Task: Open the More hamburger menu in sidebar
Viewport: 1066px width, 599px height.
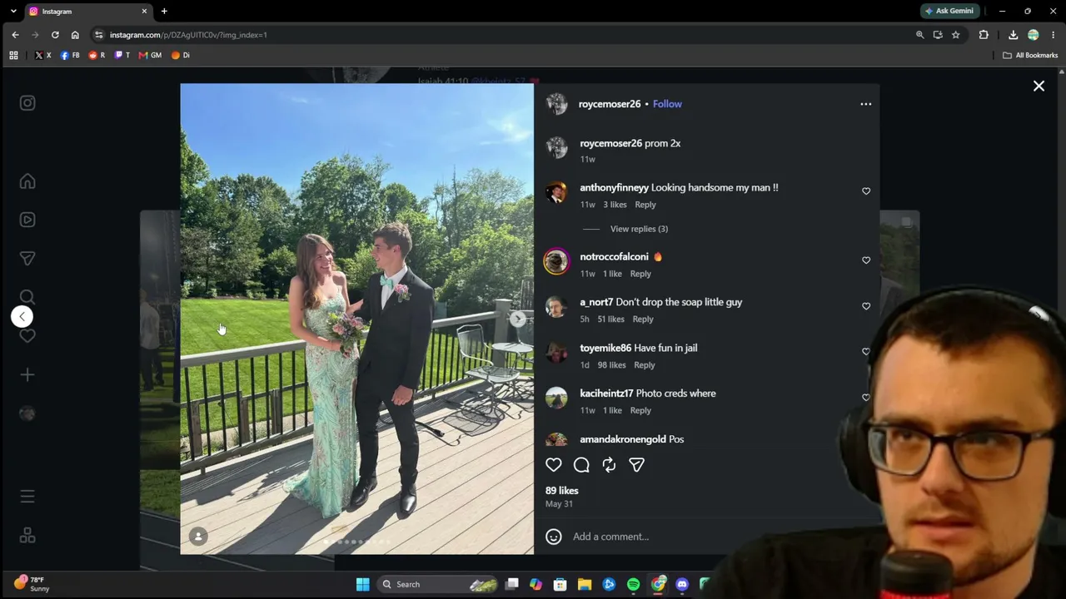Action: pyautogui.click(x=27, y=497)
